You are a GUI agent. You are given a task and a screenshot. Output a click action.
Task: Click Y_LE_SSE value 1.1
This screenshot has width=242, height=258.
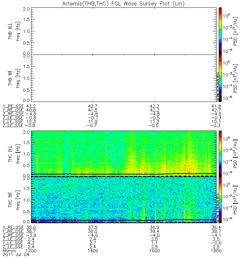click(x=155, y=243)
